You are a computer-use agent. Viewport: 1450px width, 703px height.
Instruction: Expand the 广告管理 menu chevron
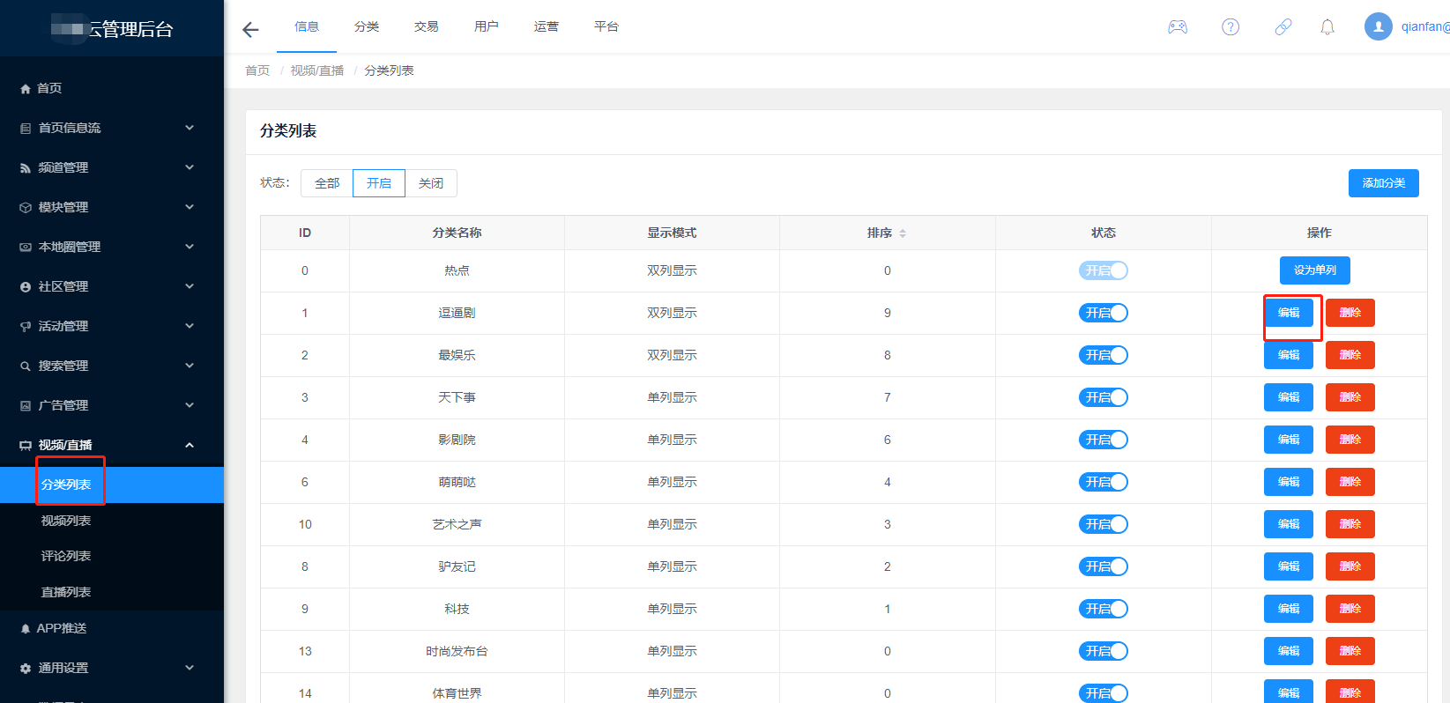(190, 405)
